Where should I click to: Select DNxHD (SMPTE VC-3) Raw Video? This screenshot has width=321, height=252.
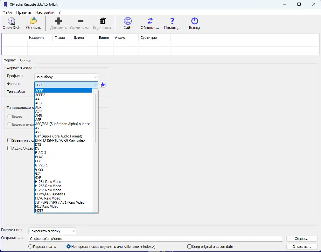pyautogui.click(x=63, y=140)
